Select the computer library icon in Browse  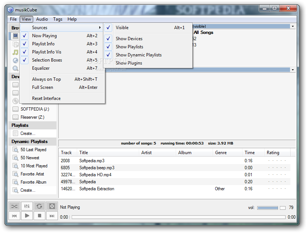[x=15, y=36]
